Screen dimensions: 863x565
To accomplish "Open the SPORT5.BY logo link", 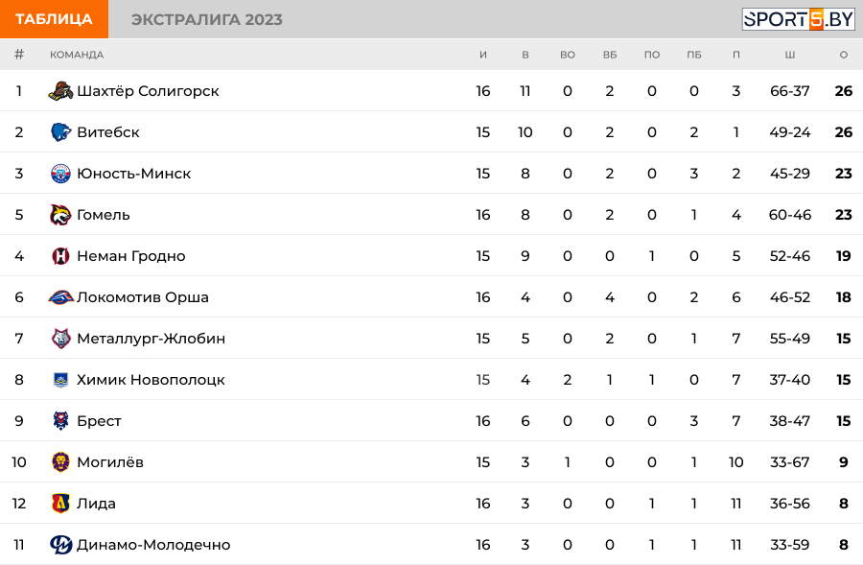I will 798,19.
